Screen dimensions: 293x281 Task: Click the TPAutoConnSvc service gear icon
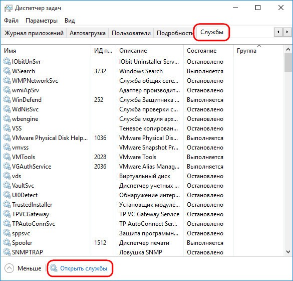point(7,224)
